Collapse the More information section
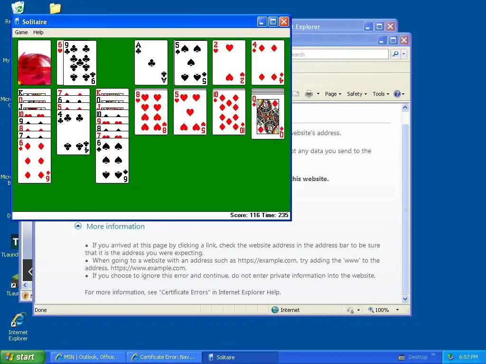486x364 pixels. click(78, 226)
